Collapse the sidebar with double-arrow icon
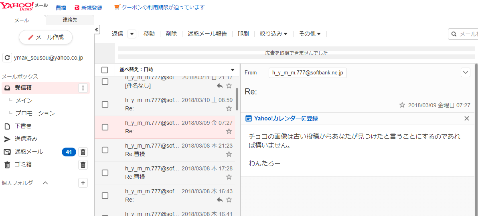 97,30
